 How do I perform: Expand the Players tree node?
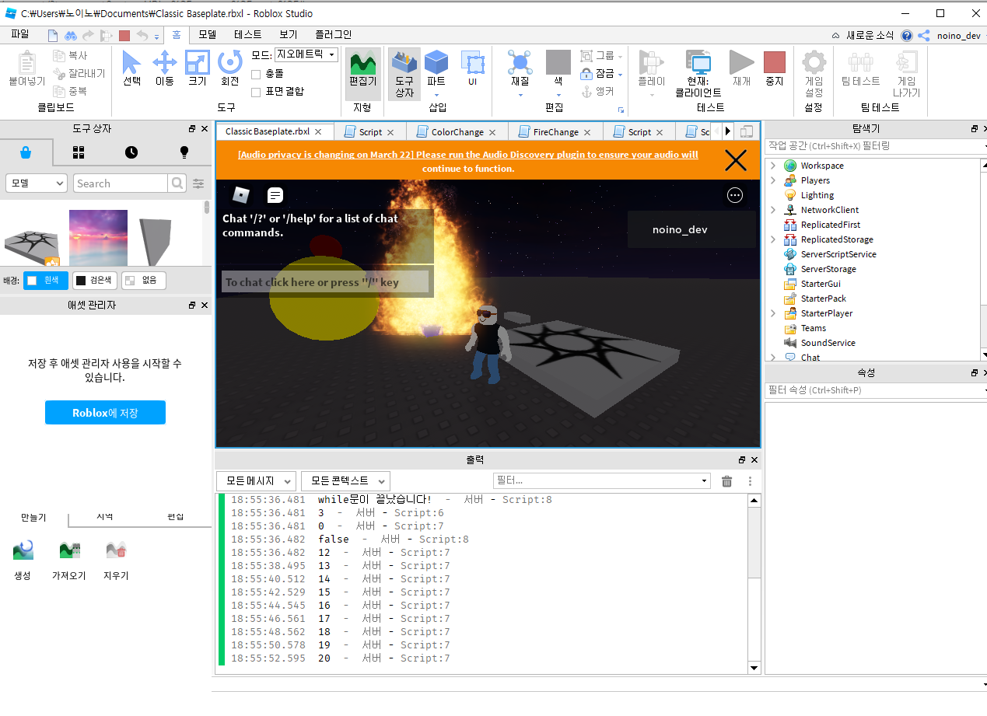(773, 180)
